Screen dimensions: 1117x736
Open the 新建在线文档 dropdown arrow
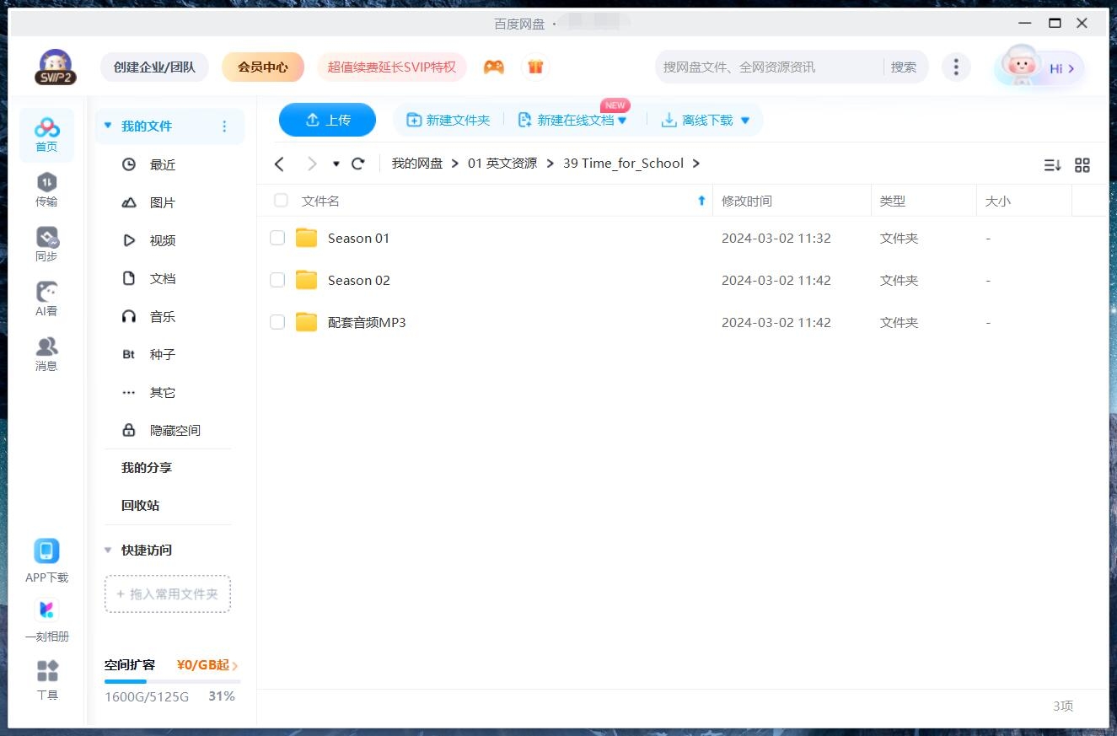coord(624,120)
